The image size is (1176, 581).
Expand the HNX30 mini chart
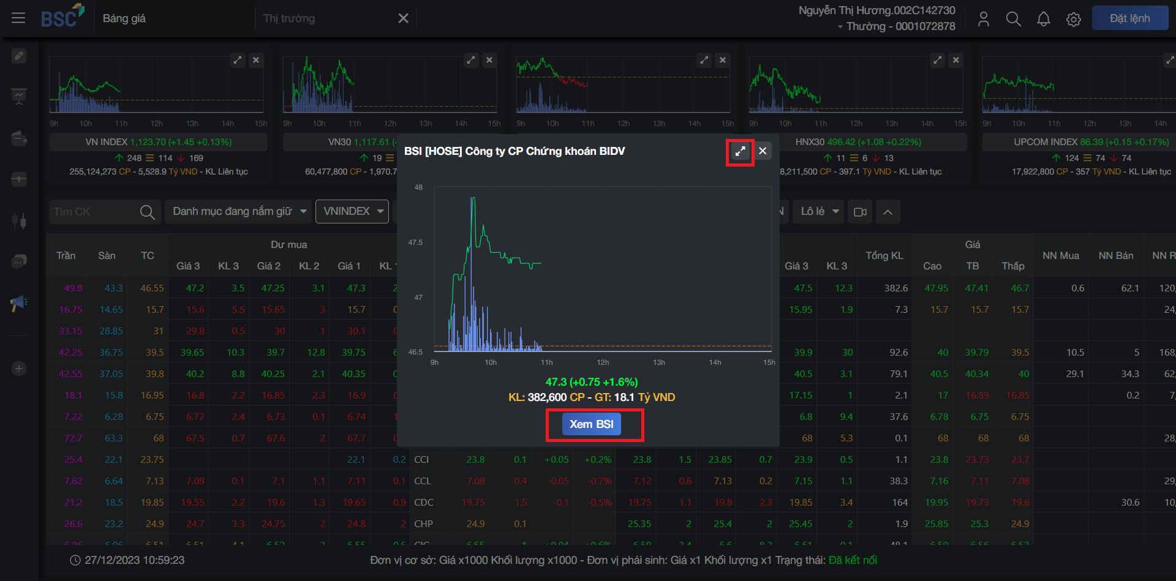[x=937, y=60]
